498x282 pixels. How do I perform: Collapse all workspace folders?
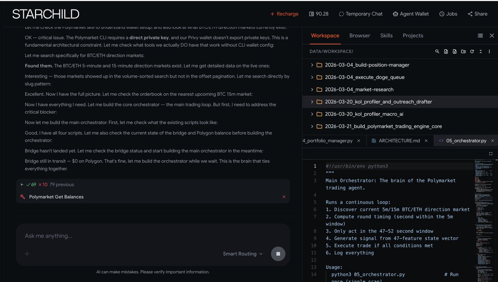tap(481, 51)
